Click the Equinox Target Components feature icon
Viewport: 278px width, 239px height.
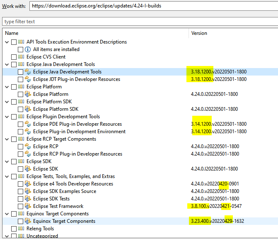coord(28,221)
